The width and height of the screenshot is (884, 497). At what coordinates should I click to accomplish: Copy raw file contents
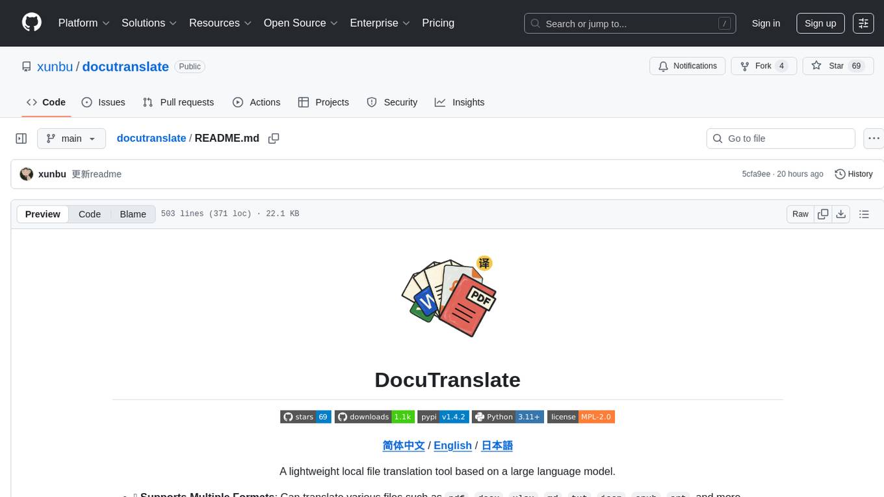coord(823,214)
